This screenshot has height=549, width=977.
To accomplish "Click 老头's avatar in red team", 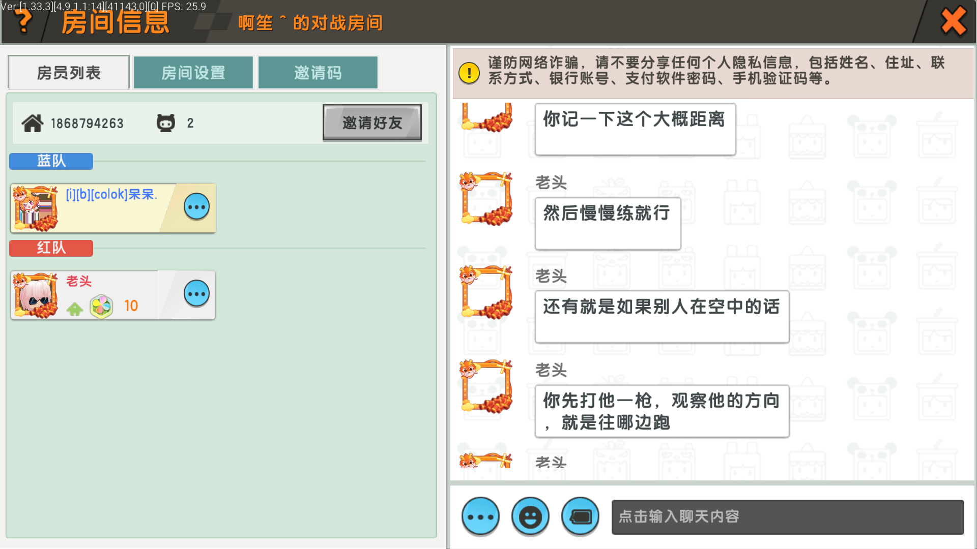I will tap(36, 295).
